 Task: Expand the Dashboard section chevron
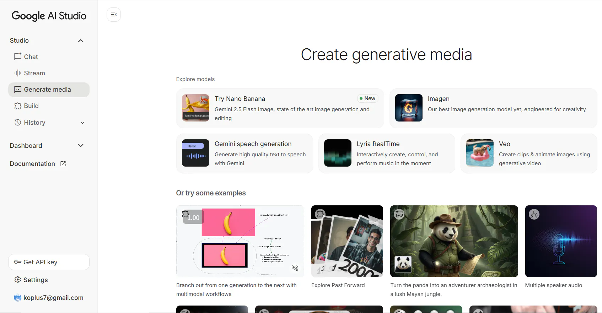pos(81,145)
